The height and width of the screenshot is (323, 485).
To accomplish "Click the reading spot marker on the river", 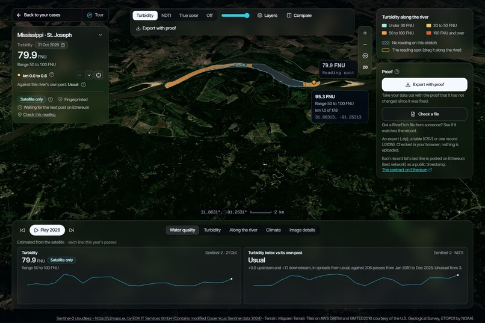I will pos(314,82).
